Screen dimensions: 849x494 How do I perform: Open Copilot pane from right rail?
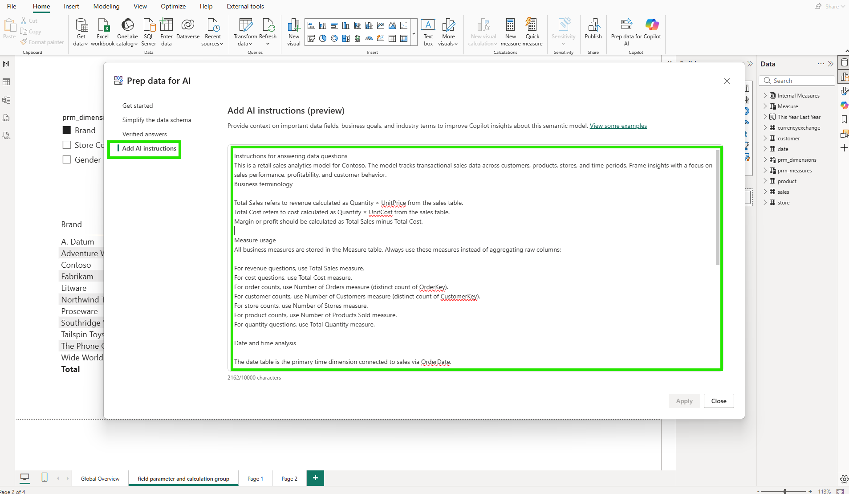[x=844, y=105]
